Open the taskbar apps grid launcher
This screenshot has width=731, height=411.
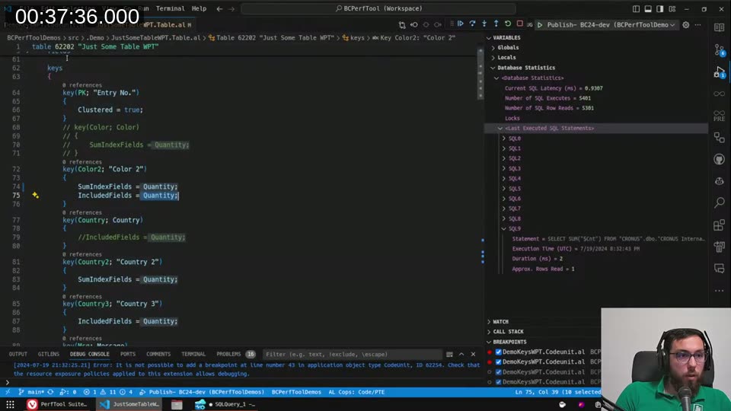point(10,404)
